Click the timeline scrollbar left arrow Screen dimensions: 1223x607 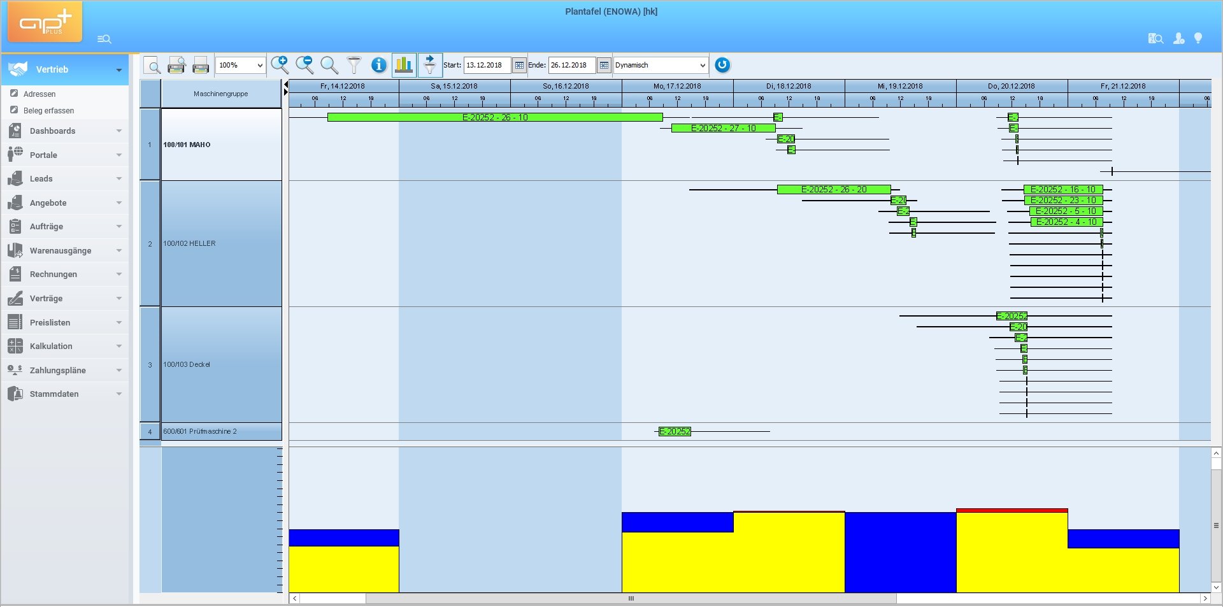coord(294,599)
